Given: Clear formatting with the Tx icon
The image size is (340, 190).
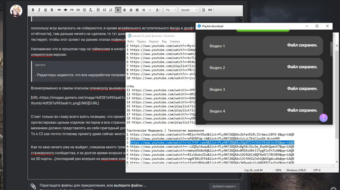Looking at the screenshot, I should (91, 10).
